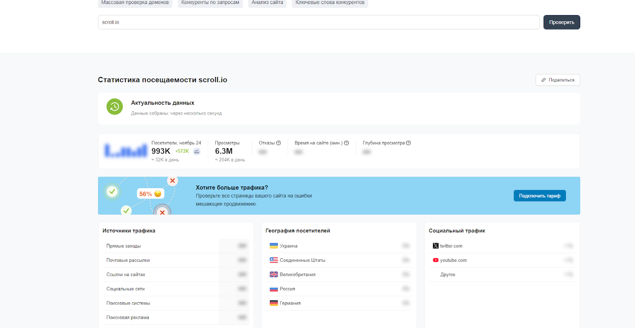Viewport: 635px width, 328px height.
Task: Click the Актуальность данных heading
Action: click(163, 103)
